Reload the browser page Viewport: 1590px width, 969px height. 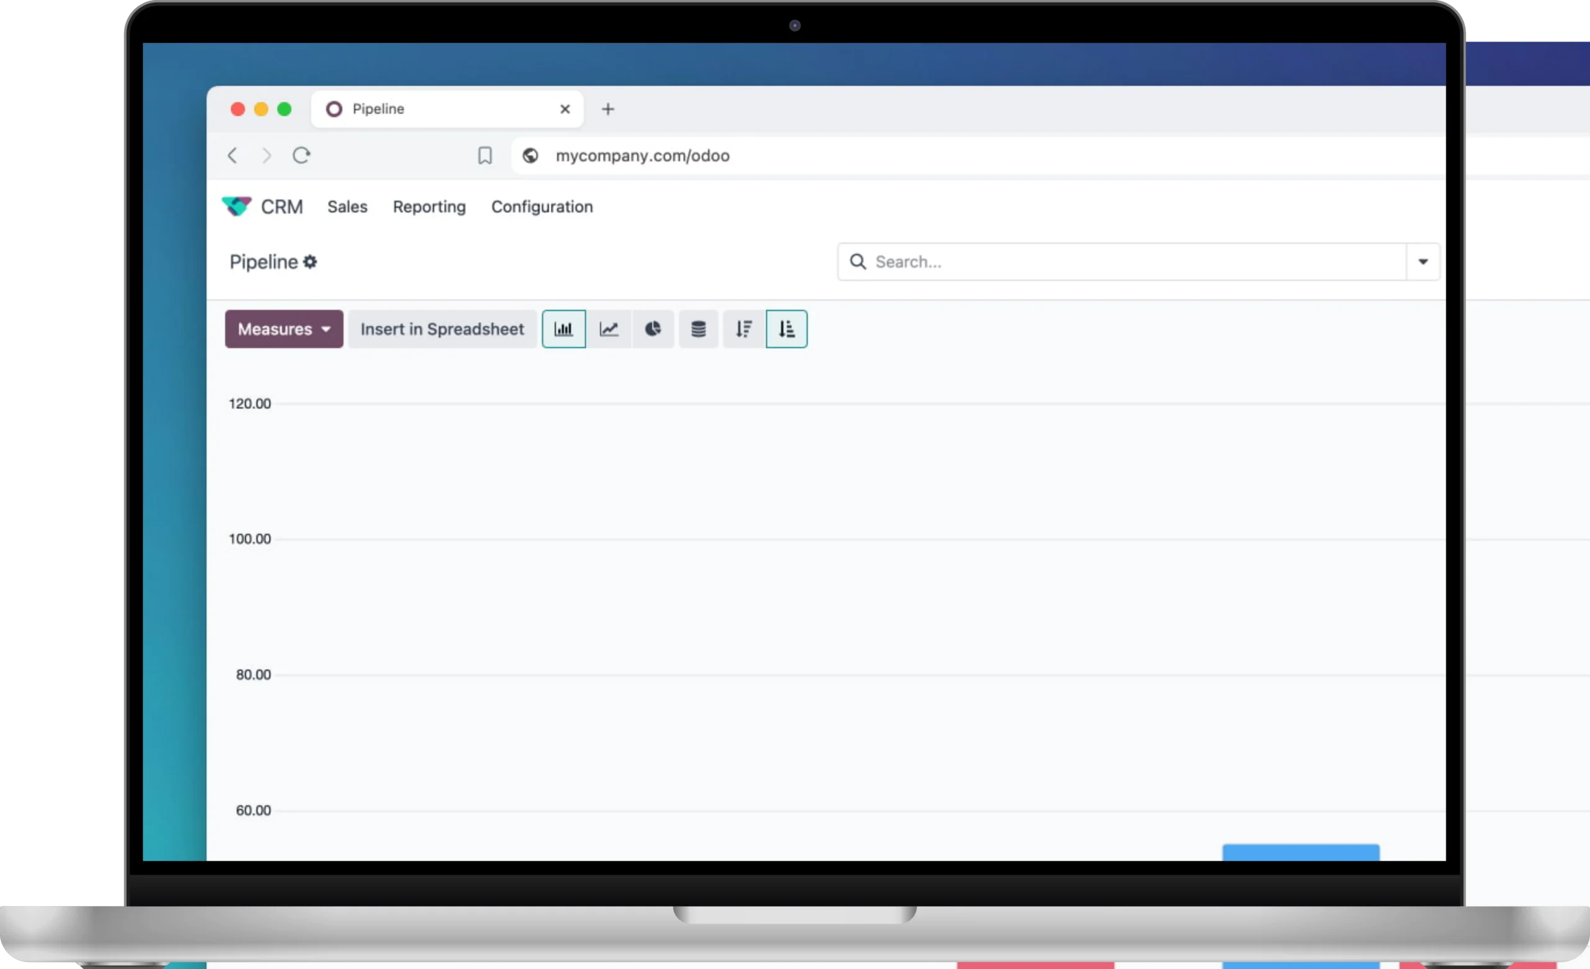(x=301, y=155)
